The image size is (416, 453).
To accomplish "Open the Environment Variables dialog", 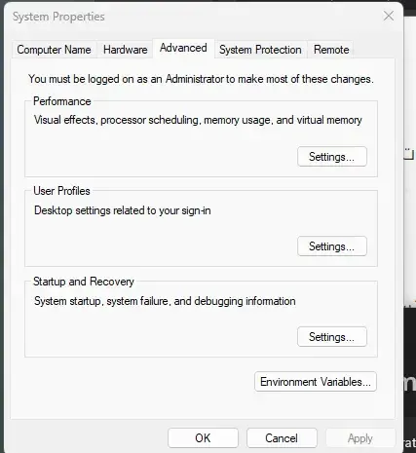I will pyautogui.click(x=316, y=382).
